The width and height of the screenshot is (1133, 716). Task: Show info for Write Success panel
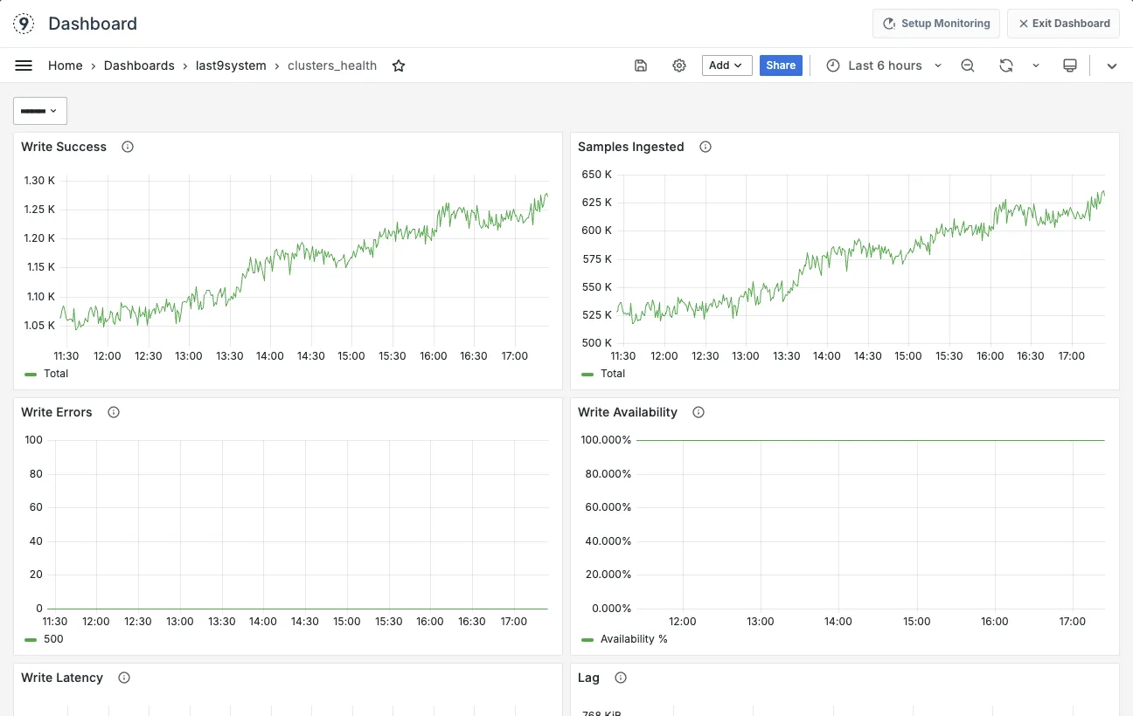(x=128, y=147)
